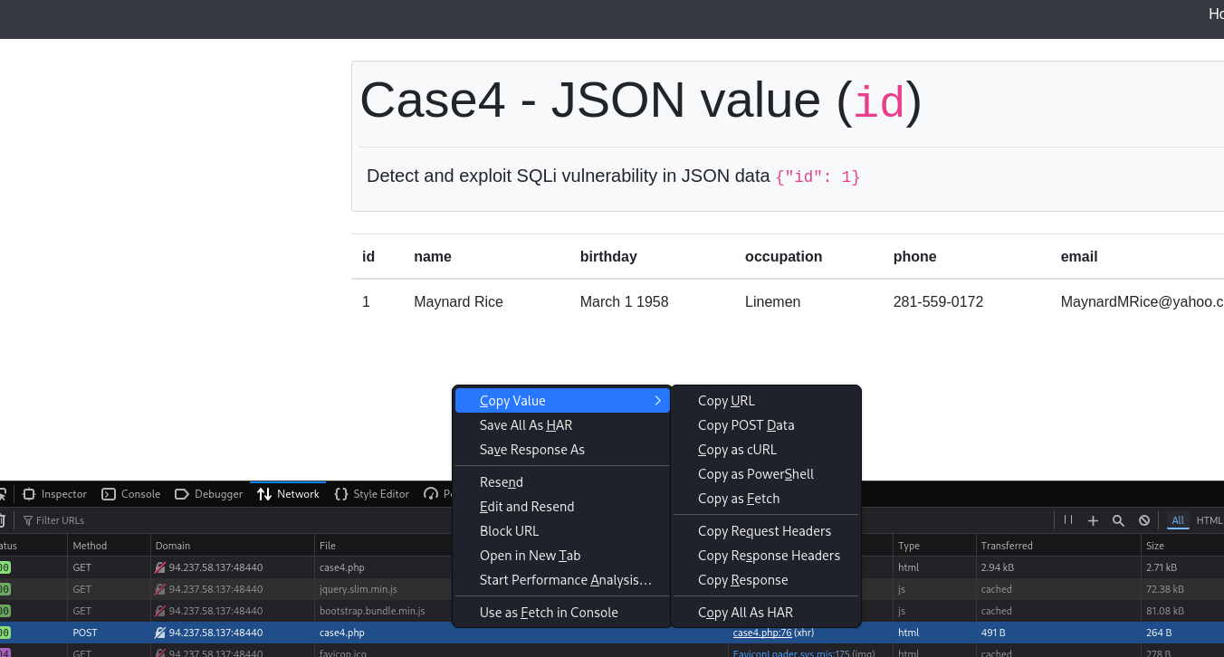Open the Style Editor tab
1224x657 pixels.
click(x=372, y=494)
